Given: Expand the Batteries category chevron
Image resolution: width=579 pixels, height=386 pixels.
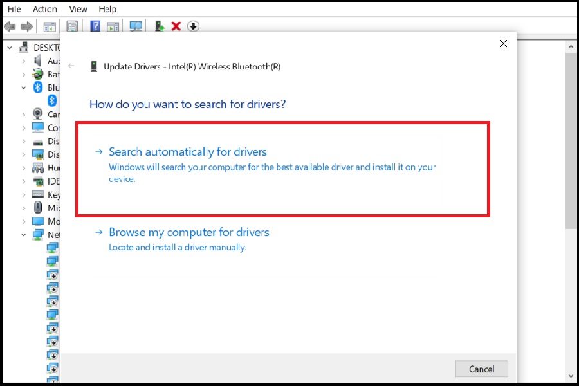Looking at the screenshot, I should pyautogui.click(x=24, y=74).
